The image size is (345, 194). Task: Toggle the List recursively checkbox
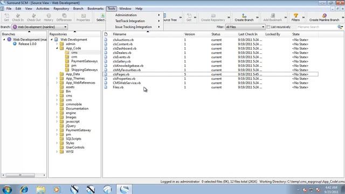(x=268, y=27)
